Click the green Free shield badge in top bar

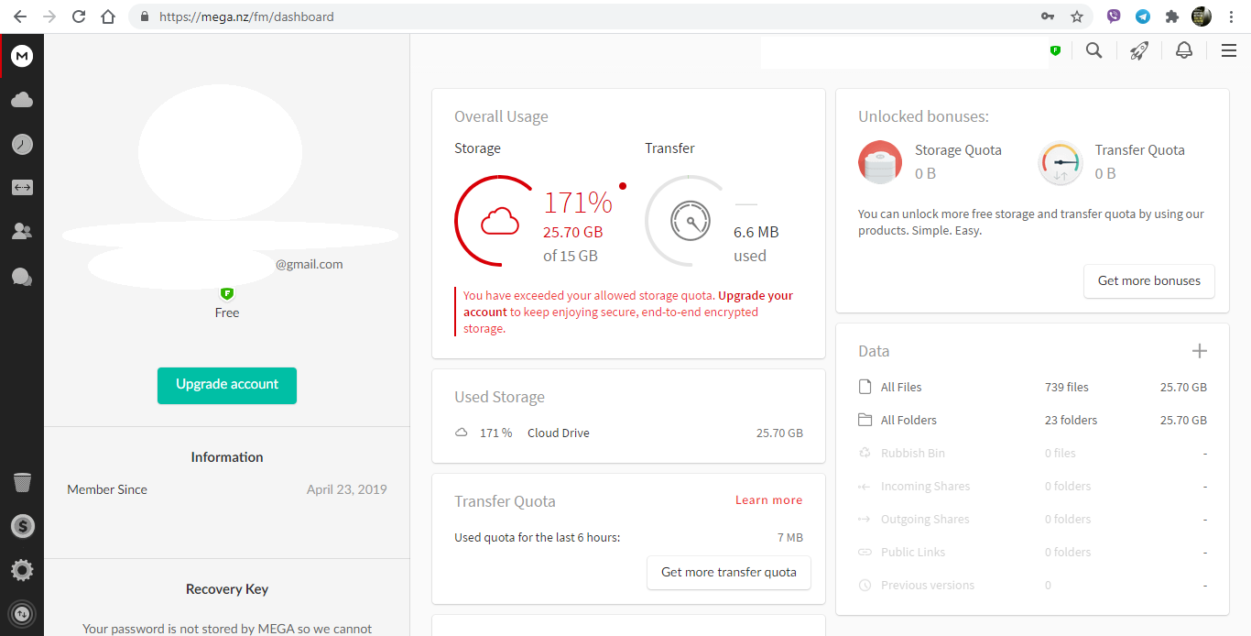coord(1055,50)
